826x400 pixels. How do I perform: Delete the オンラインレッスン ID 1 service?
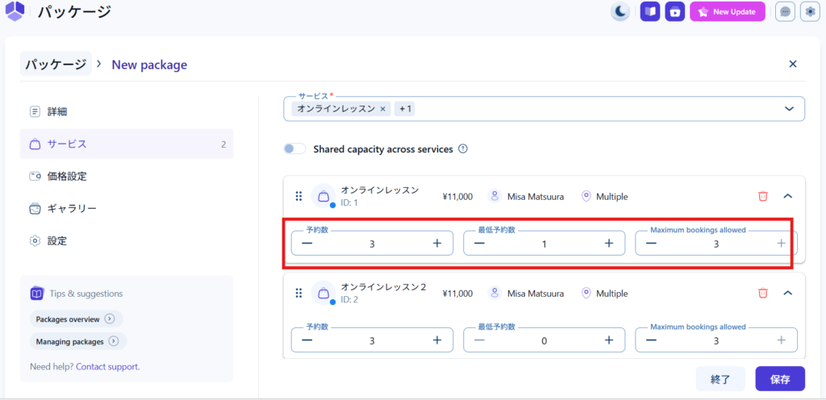point(762,196)
